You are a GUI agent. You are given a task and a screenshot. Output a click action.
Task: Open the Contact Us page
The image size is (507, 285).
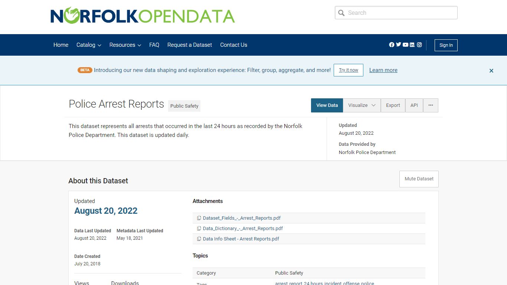pyautogui.click(x=233, y=45)
